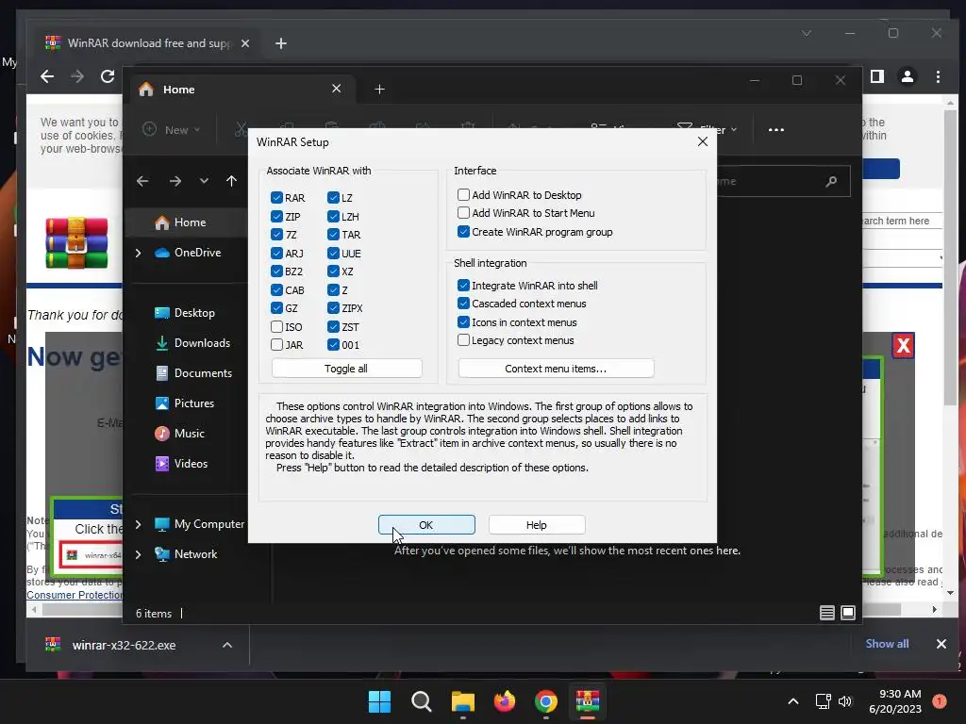The height and width of the screenshot is (724, 966).
Task: Open Context menu items dialog
Action: (556, 369)
